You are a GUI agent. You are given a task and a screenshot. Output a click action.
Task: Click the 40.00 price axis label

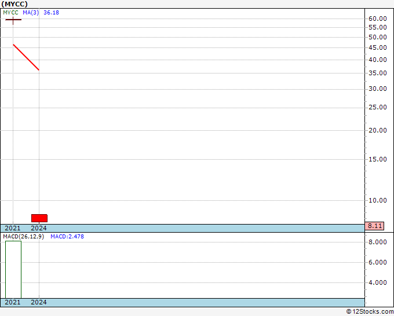(x=377, y=60)
